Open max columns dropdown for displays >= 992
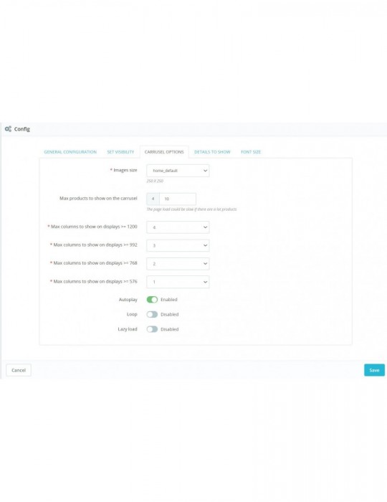387x502 pixels. coord(178,245)
